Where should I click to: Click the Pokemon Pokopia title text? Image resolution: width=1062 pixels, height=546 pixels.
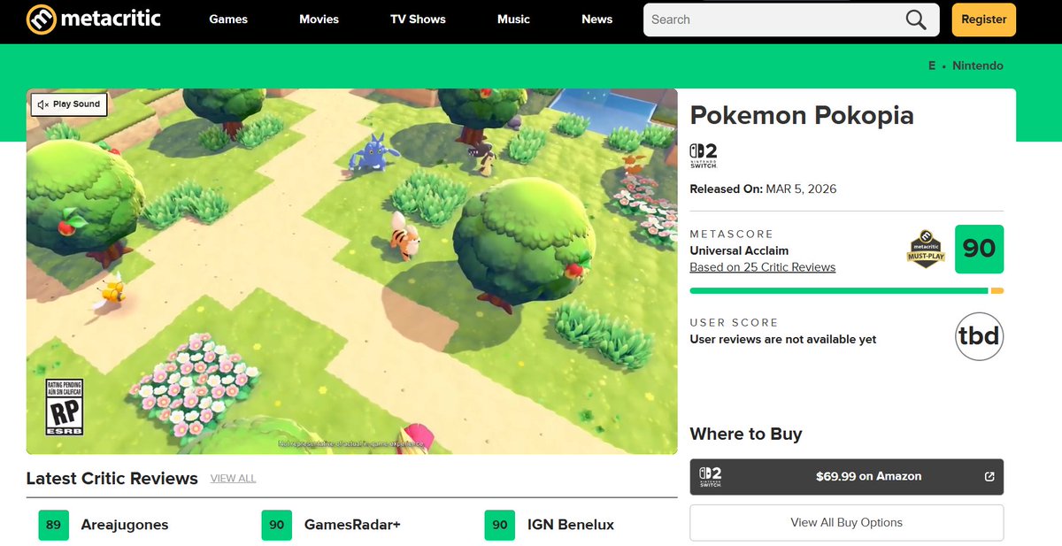click(x=802, y=116)
